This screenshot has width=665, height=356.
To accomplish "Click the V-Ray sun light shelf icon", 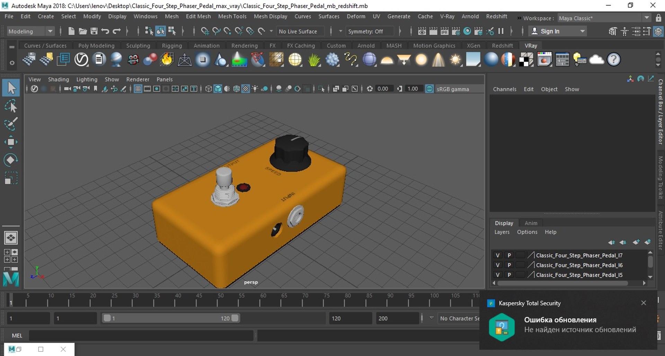I will [x=455, y=60].
